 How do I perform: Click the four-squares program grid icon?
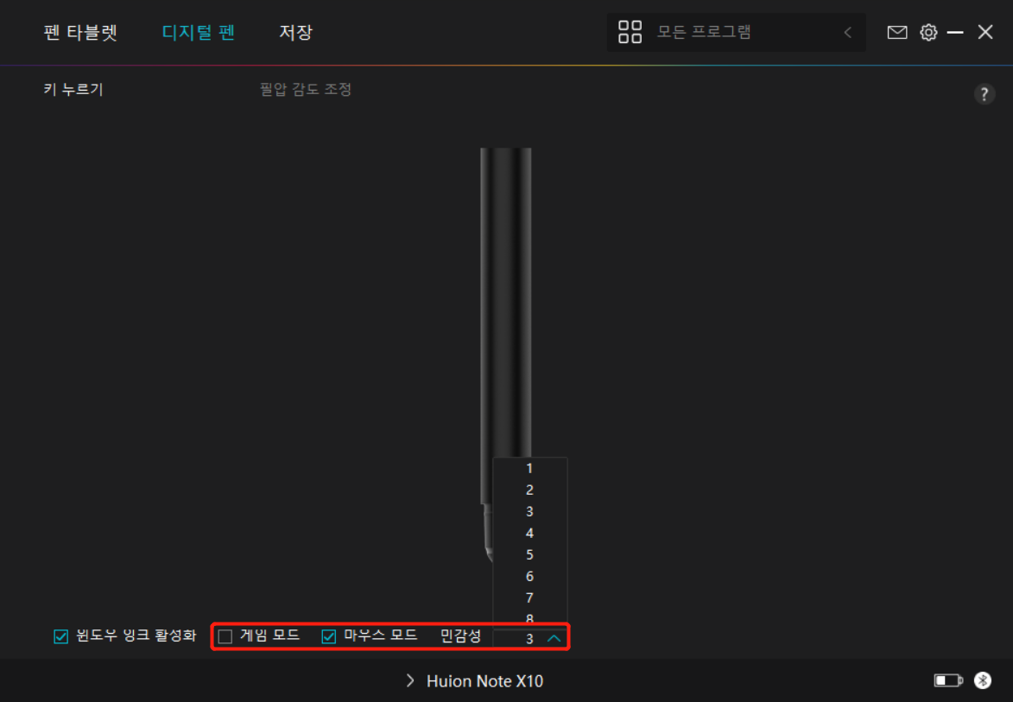click(630, 32)
